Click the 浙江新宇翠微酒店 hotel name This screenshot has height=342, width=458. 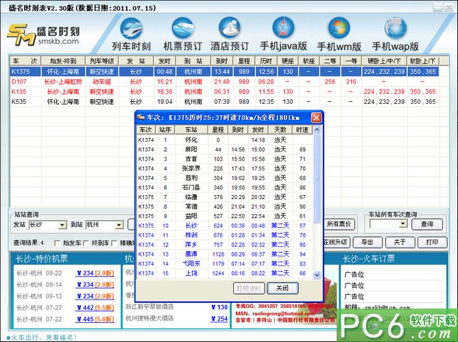[x=149, y=306]
